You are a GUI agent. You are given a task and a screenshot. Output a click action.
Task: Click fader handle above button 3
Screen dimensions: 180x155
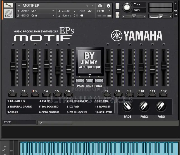tap(35, 68)
